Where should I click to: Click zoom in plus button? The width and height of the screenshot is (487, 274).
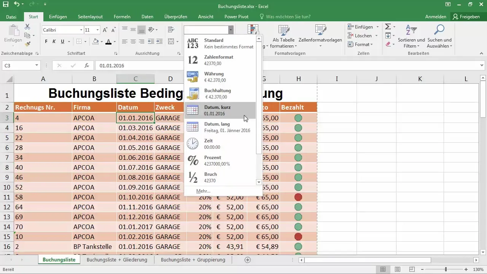click(466, 269)
